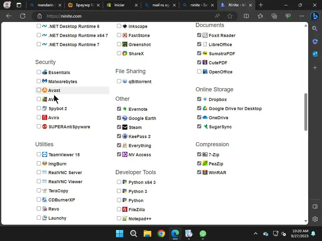Click the PeaZip icon

coord(205,163)
